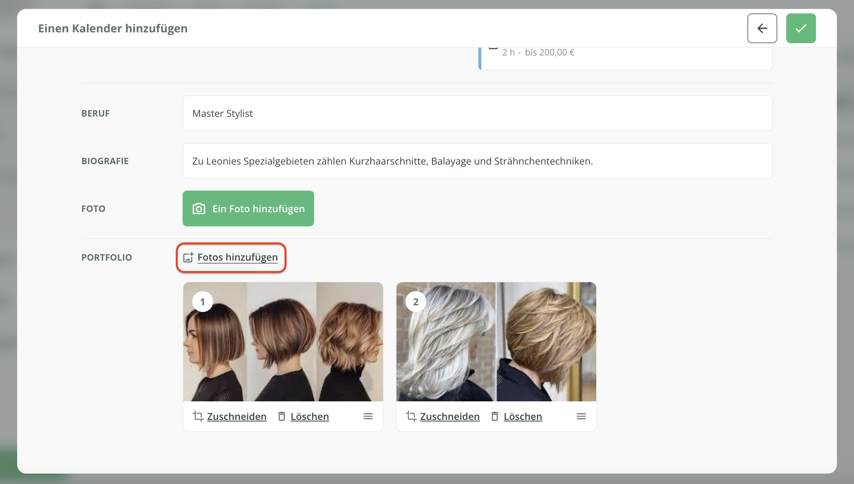Click the back arrow button
854x484 pixels.
pos(762,28)
